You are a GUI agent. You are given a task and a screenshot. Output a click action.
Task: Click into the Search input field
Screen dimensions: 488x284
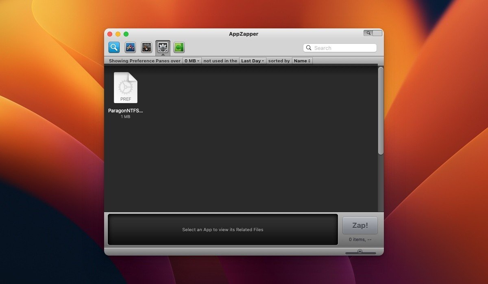click(x=344, y=48)
